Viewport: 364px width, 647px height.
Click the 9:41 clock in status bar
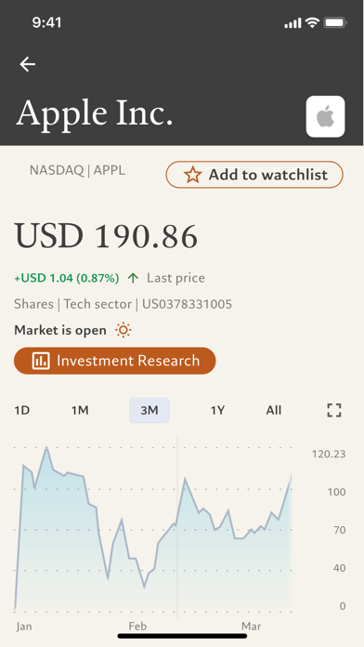(46, 22)
